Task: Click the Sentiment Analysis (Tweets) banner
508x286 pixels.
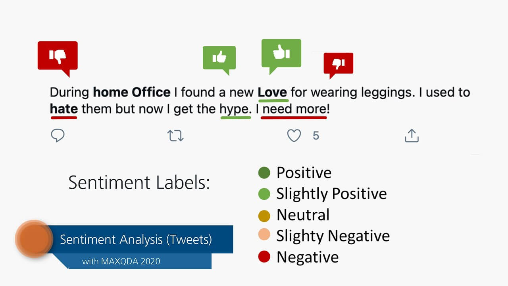Action: pyautogui.click(x=136, y=240)
